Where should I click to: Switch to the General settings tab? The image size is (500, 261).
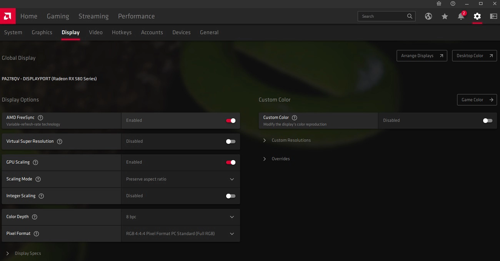click(209, 32)
